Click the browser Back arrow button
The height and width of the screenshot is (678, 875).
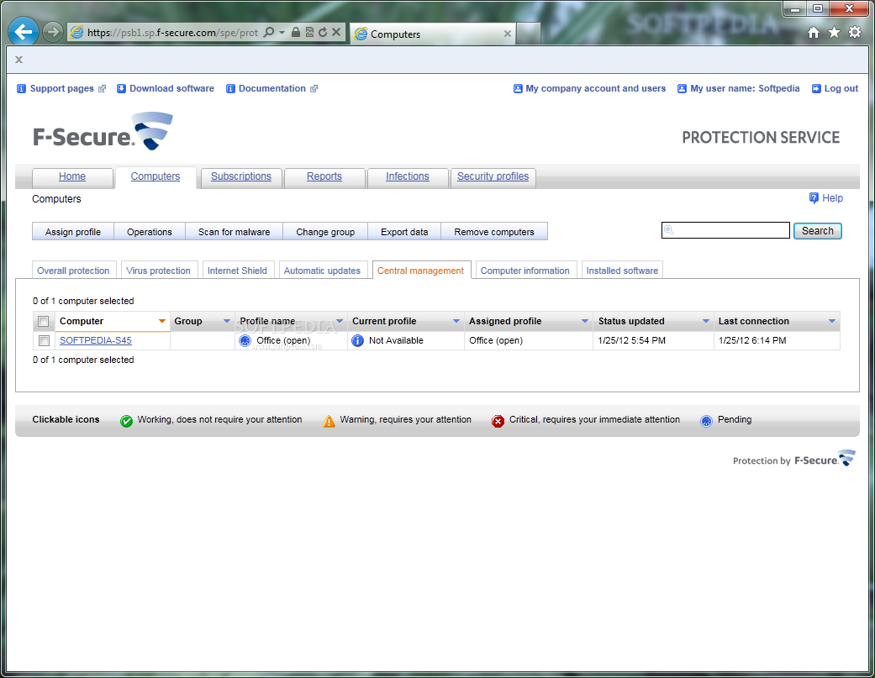click(24, 32)
